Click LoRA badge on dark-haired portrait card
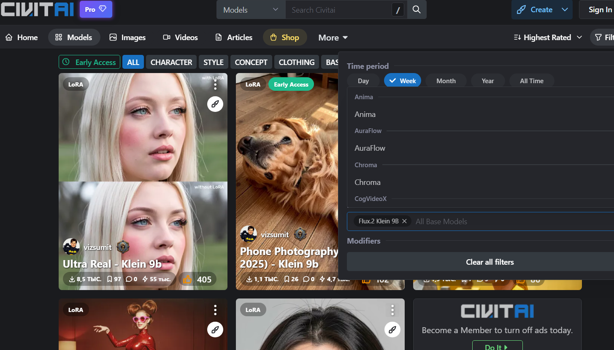Screen dimensions: 614x350 (253, 309)
